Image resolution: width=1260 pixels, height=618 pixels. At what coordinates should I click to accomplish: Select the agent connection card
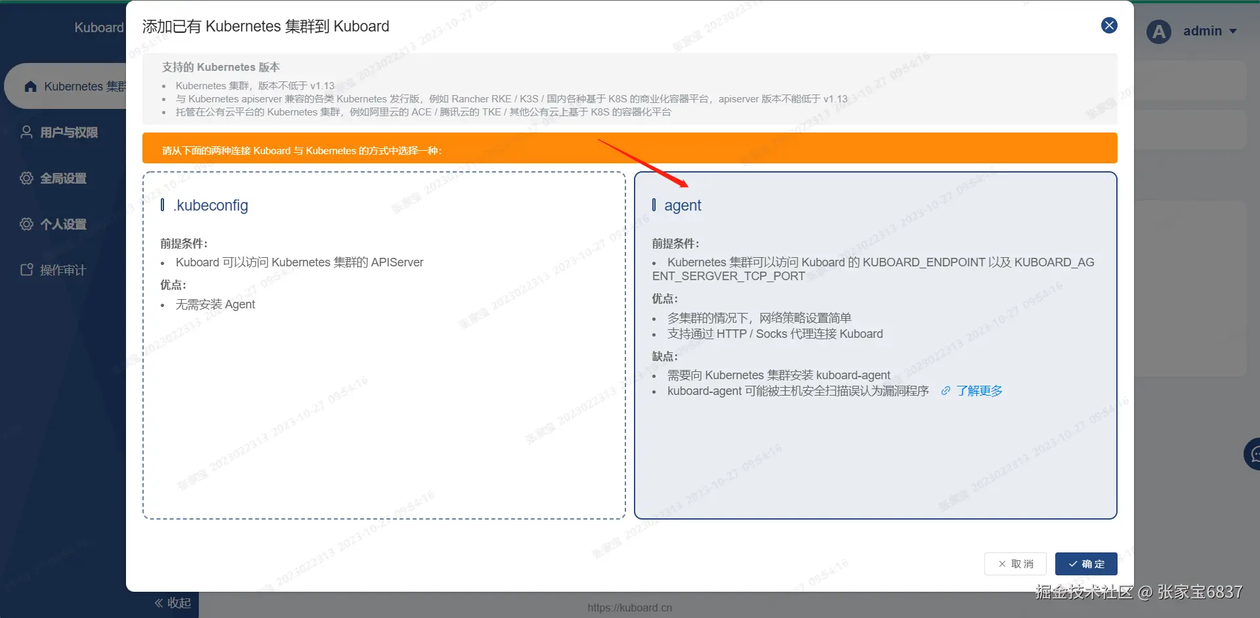875,345
